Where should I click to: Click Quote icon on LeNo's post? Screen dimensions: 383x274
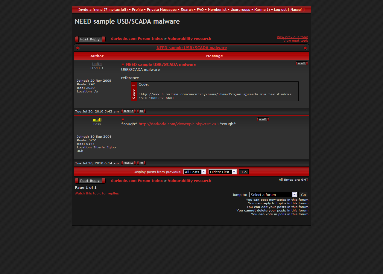302,63
